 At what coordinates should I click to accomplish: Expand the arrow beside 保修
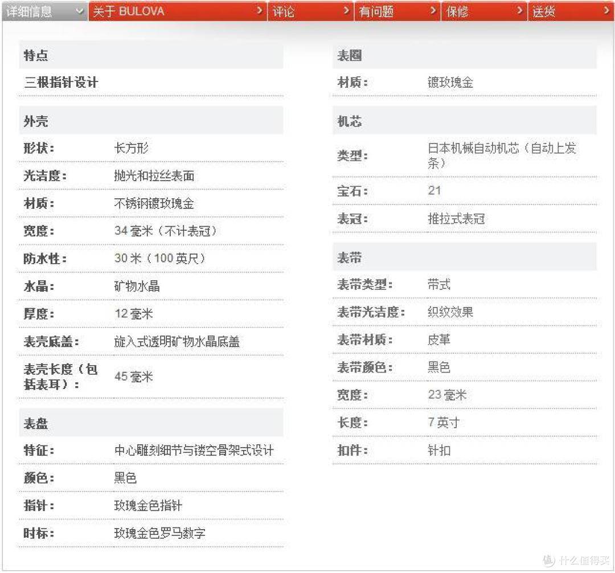(x=519, y=10)
